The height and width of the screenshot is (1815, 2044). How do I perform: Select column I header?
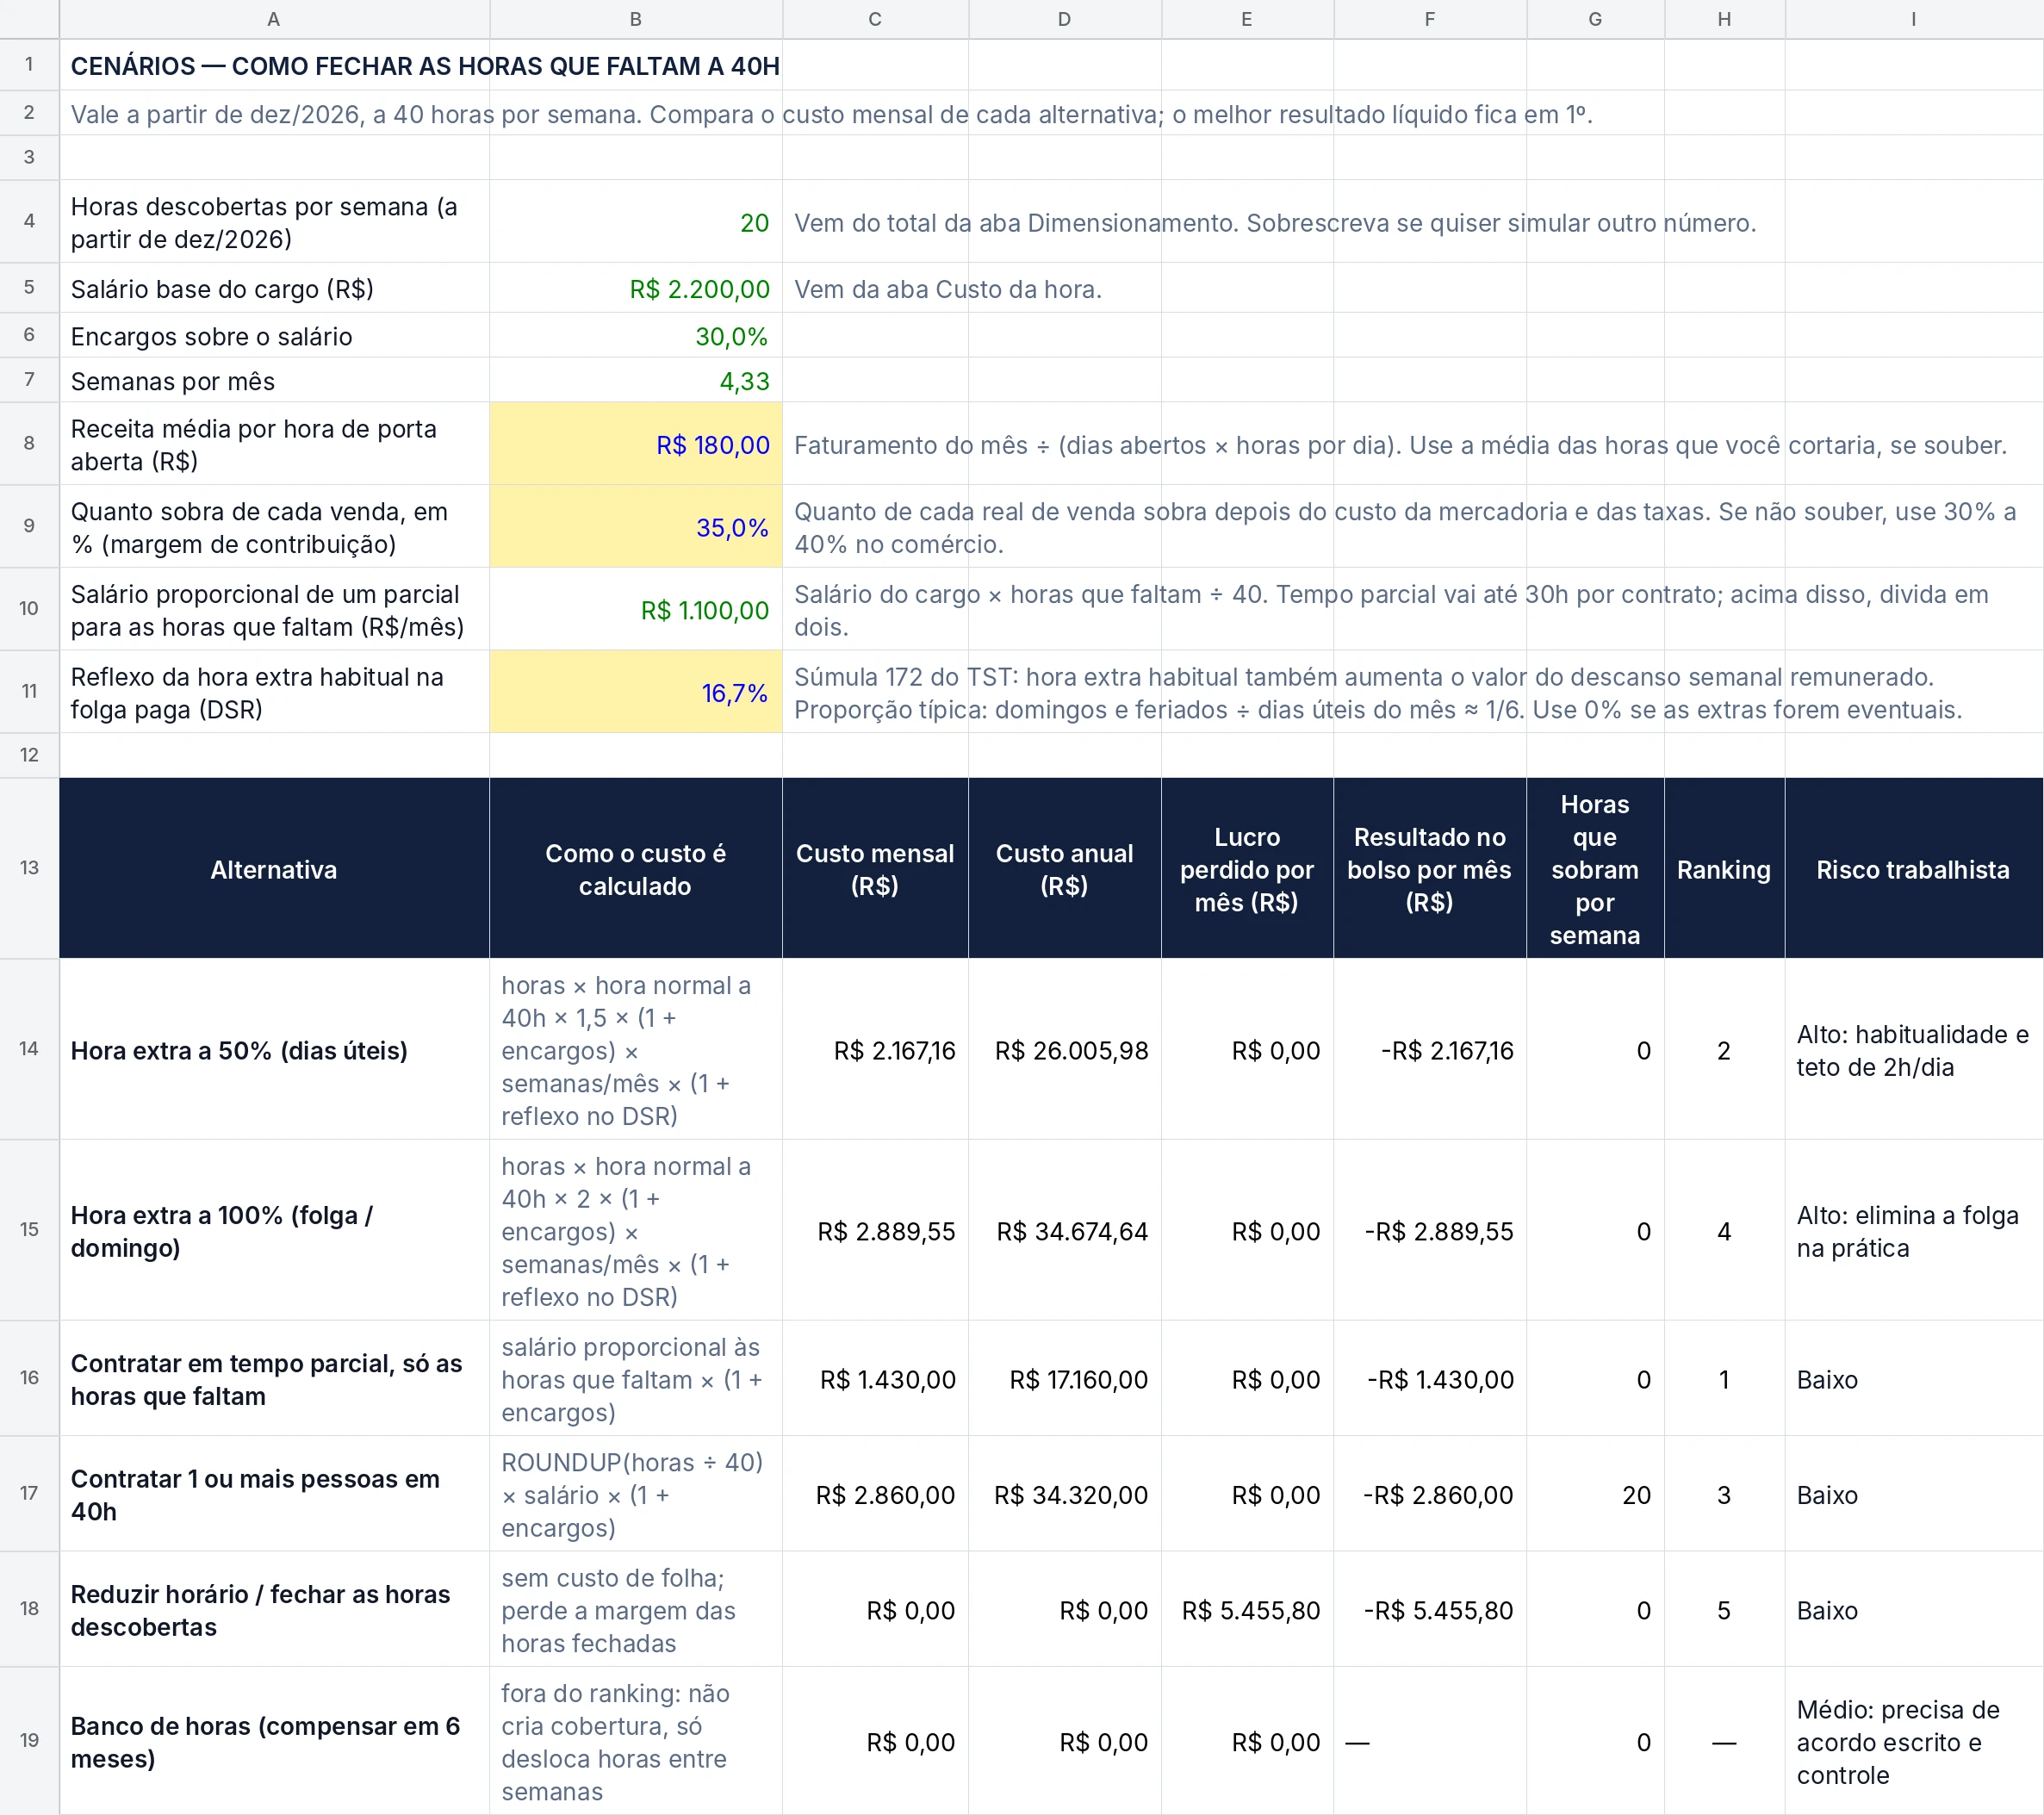[x=1914, y=19]
